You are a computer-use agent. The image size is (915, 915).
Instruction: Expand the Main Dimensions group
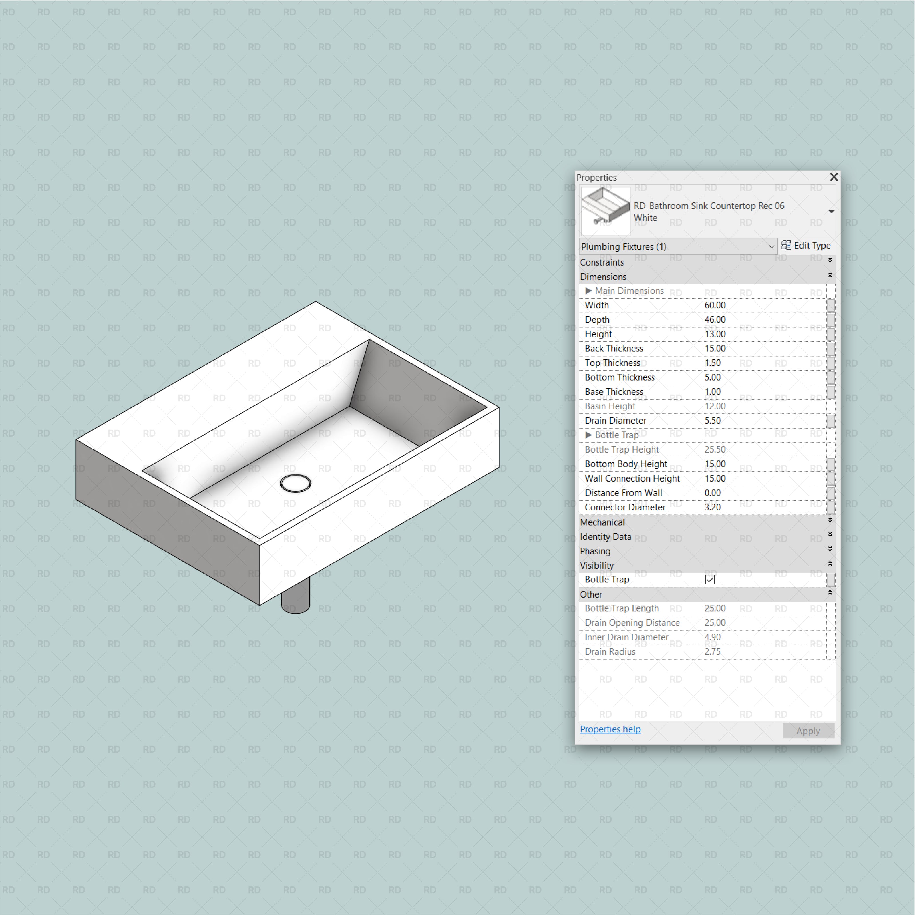pyautogui.click(x=588, y=291)
